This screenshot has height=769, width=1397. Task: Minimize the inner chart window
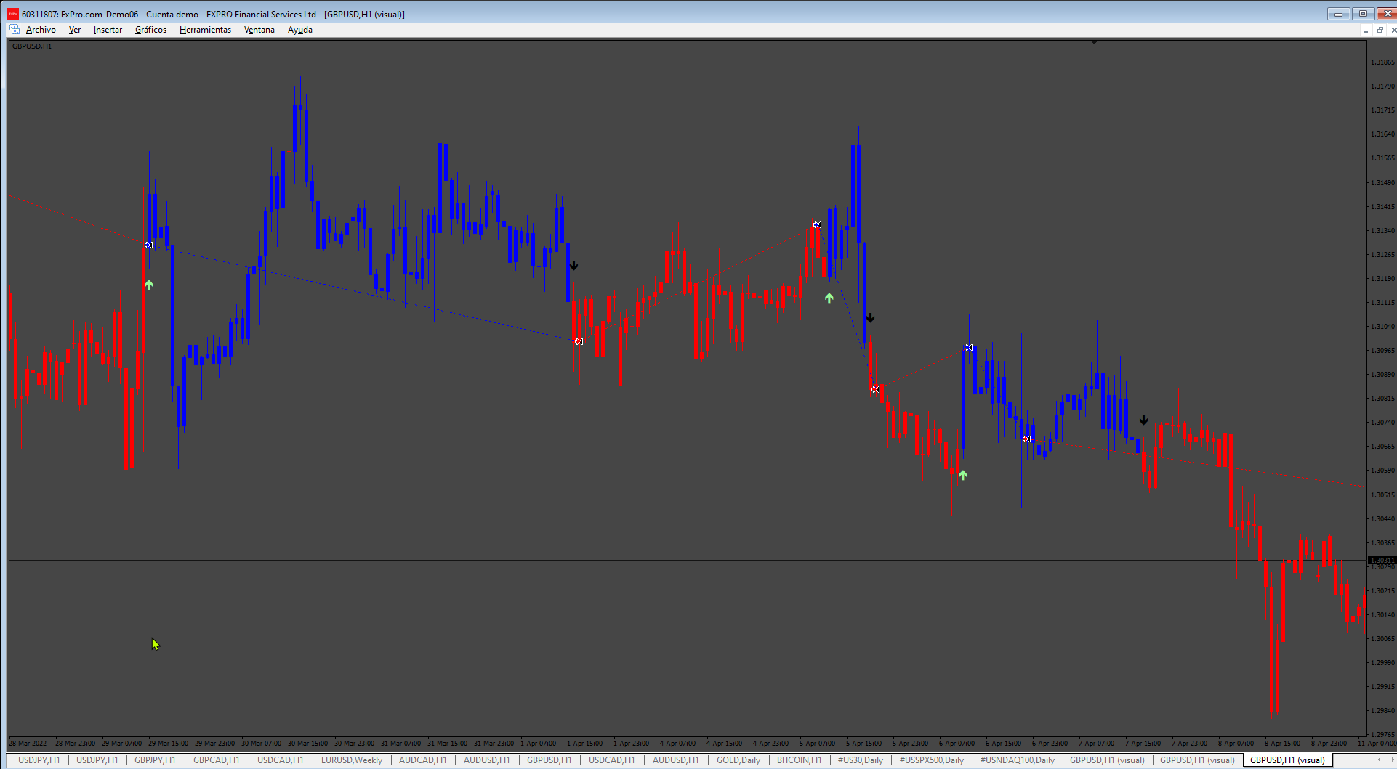1366,30
